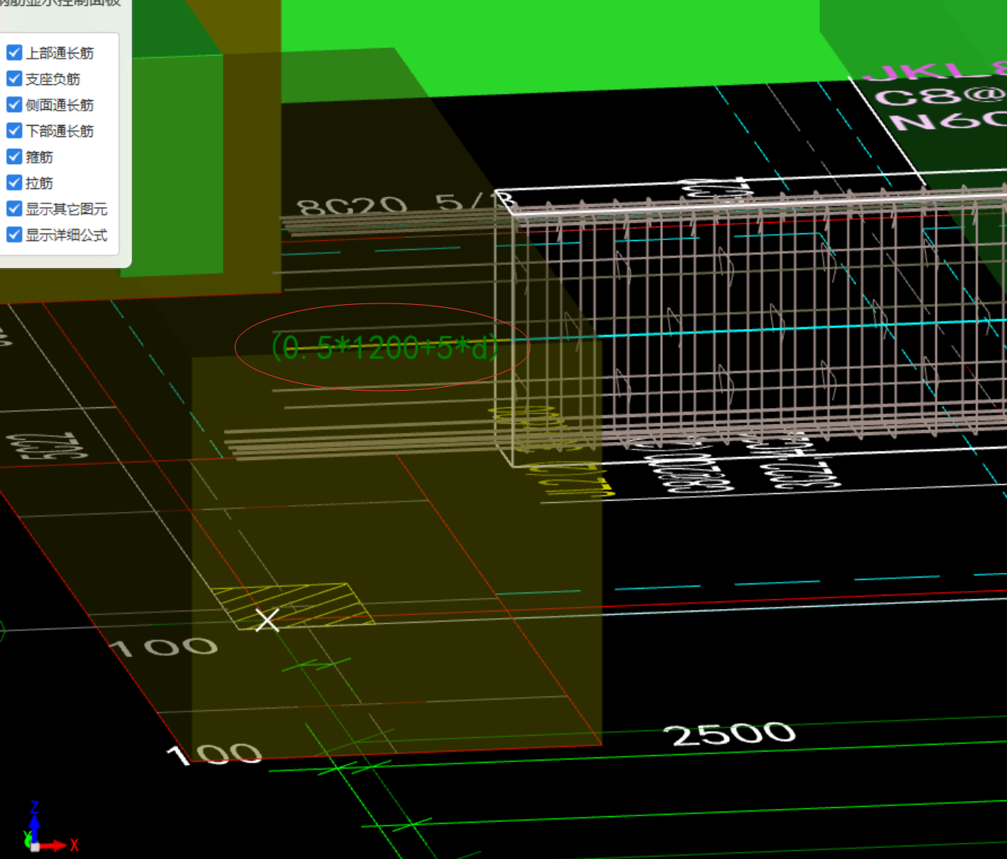1007x859 pixels.
Task: Toggle the 支座负筋 checkbox
Action: click(14, 78)
